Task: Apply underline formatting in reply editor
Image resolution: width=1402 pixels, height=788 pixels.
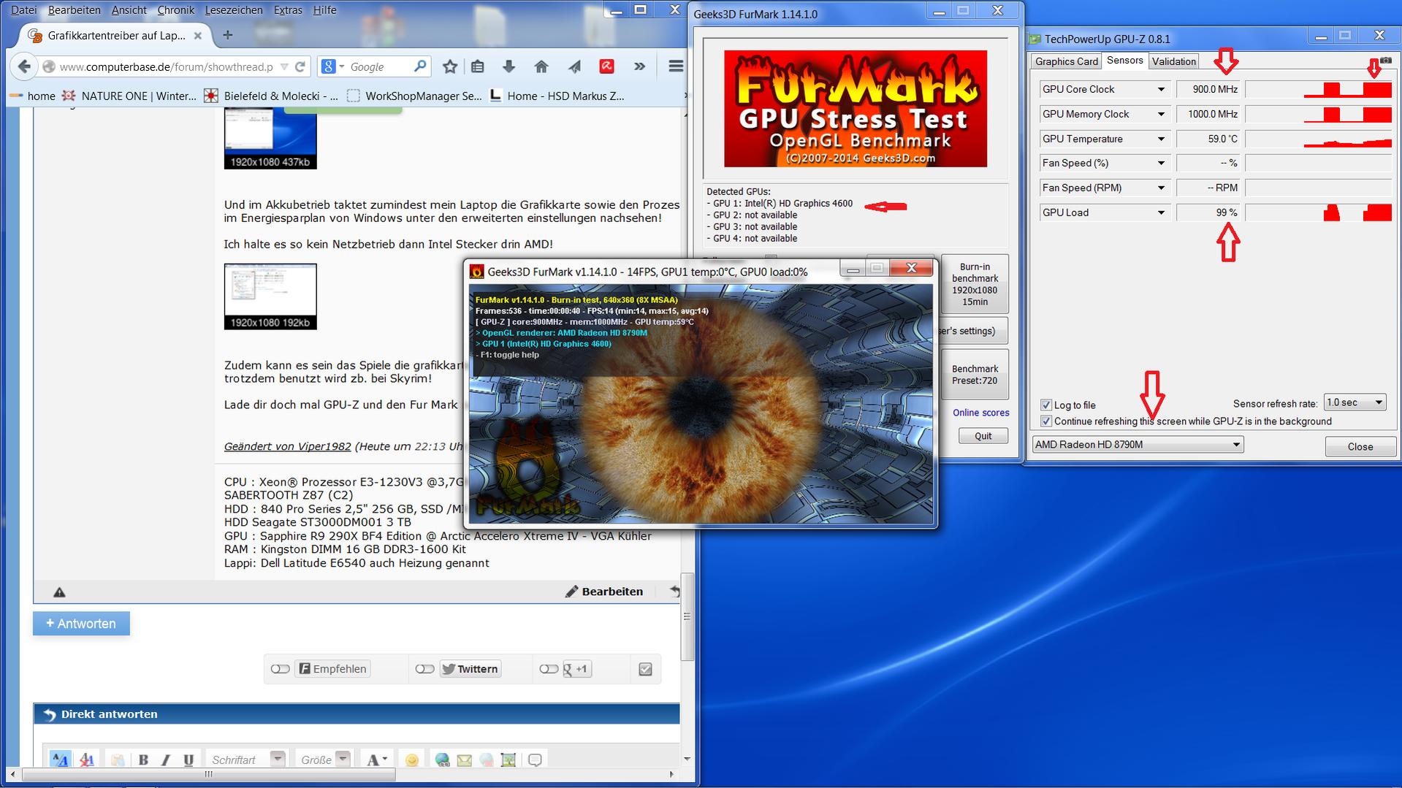Action: point(188,760)
